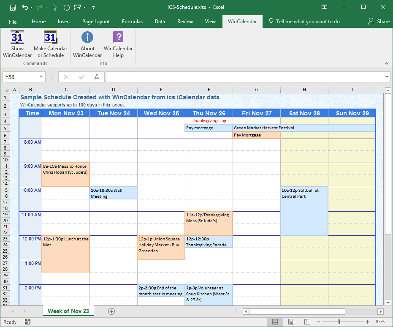Viewport: 393px width, 327px height.
Task: Save the workbook using the disk icon
Action: tap(13, 8)
